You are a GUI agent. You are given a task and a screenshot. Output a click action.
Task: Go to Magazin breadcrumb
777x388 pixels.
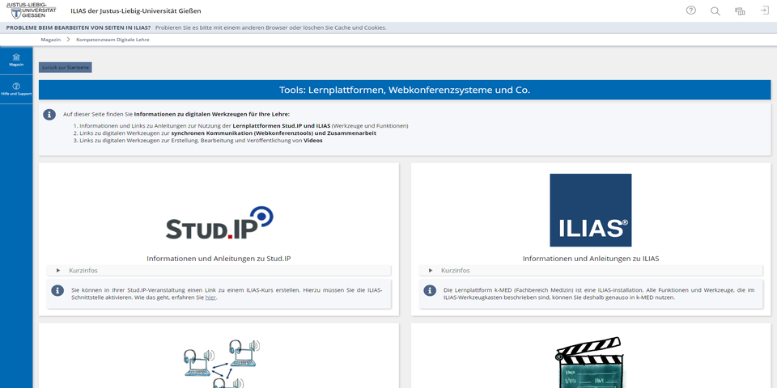tap(50, 40)
